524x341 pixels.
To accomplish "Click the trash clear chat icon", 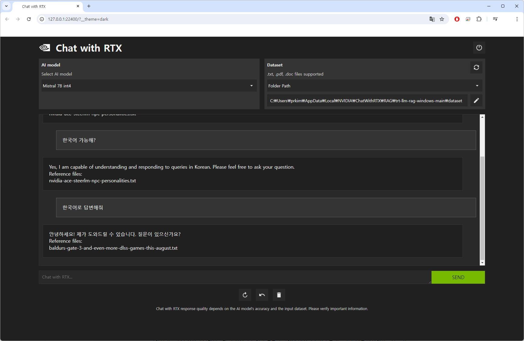I will coord(279,295).
